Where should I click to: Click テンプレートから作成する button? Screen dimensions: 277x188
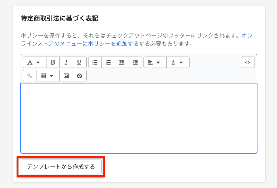(x=61, y=167)
